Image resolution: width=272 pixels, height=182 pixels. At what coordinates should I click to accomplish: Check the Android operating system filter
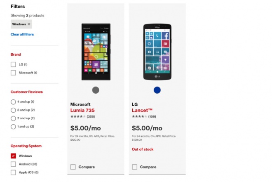(x=14, y=164)
